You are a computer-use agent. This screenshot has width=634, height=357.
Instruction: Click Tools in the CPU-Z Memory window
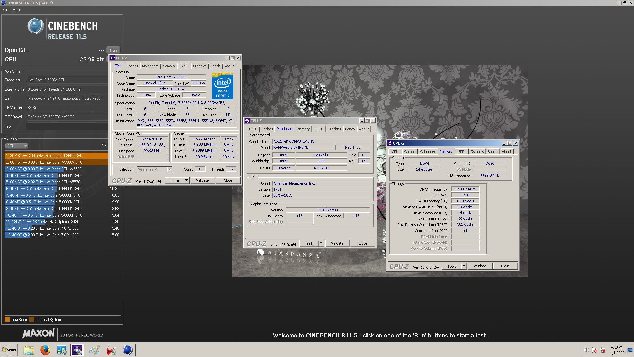pyautogui.click(x=452, y=266)
